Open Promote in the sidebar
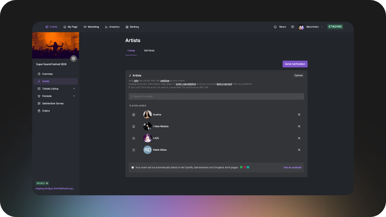This screenshot has width=386, height=217. [55, 96]
